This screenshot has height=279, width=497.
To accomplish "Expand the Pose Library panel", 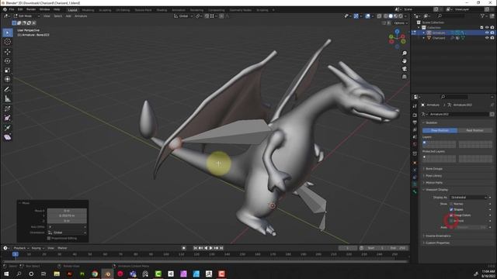I will (x=433, y=176).
